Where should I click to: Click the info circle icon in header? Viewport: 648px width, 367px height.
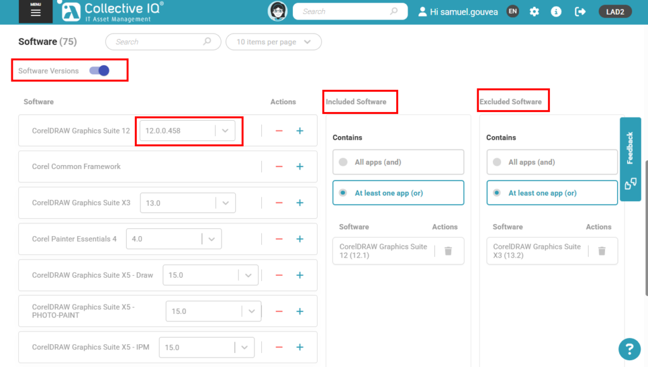click(556, 11)
